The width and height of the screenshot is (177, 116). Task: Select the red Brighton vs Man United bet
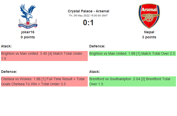44,56
